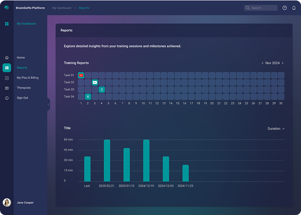301x215 pixels.
Task: Click the 2024/11/23 date label
Action: click(x=185, y=186)
